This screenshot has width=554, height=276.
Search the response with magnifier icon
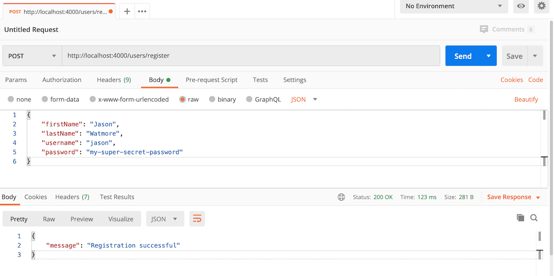click(x=534, y=218)
